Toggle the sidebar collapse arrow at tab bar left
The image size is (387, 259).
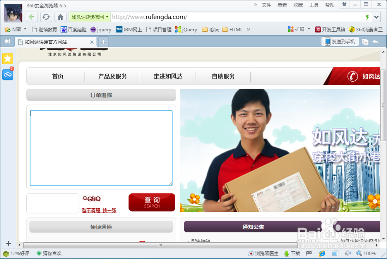pos(7,41)
